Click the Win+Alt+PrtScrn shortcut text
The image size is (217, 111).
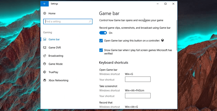click(135, 90)
